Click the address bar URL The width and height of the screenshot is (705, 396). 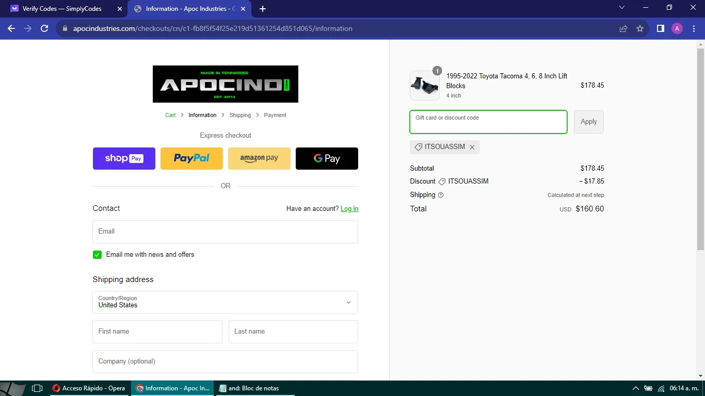point(213,29)
